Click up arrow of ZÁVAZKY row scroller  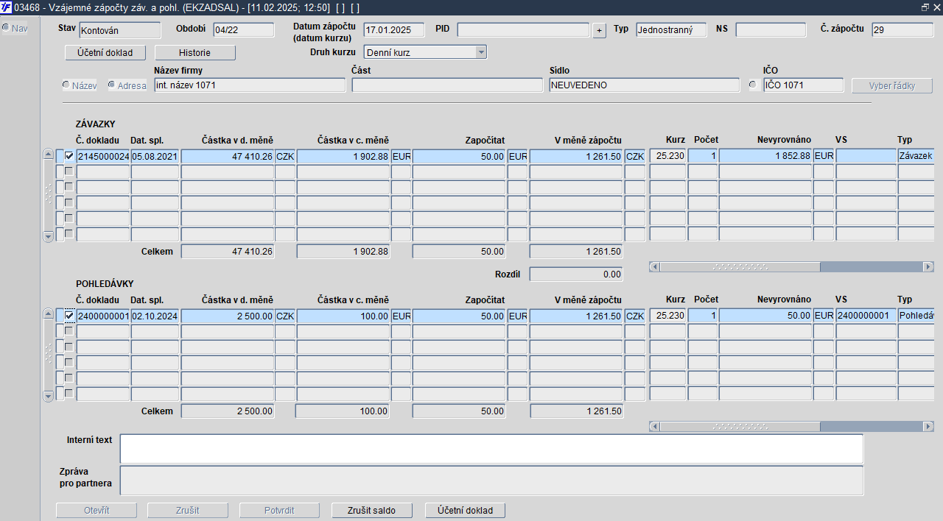click(49, 155)
